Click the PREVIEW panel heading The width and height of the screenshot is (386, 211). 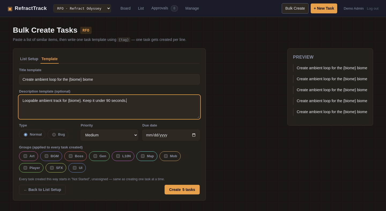point(303,57)
